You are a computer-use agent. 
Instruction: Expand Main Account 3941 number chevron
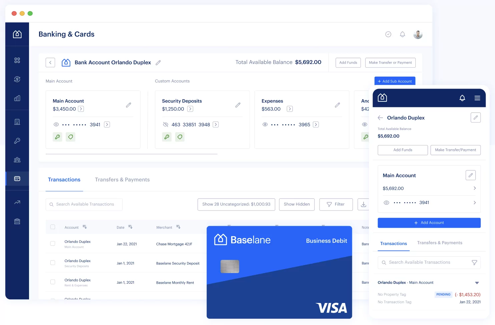click(x=107, y=125)
